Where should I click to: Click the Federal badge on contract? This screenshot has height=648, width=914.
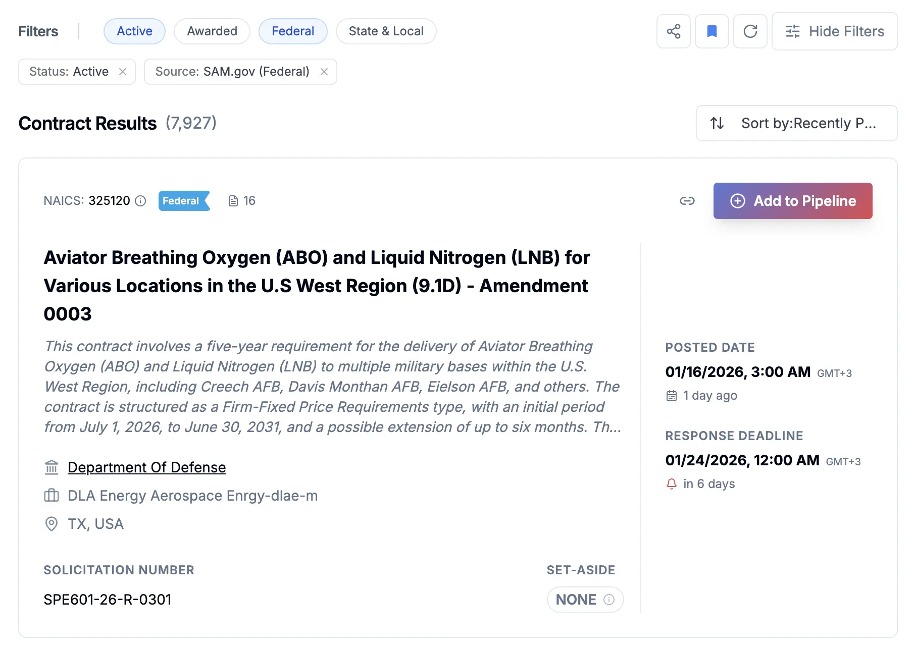tap(184, 201)
